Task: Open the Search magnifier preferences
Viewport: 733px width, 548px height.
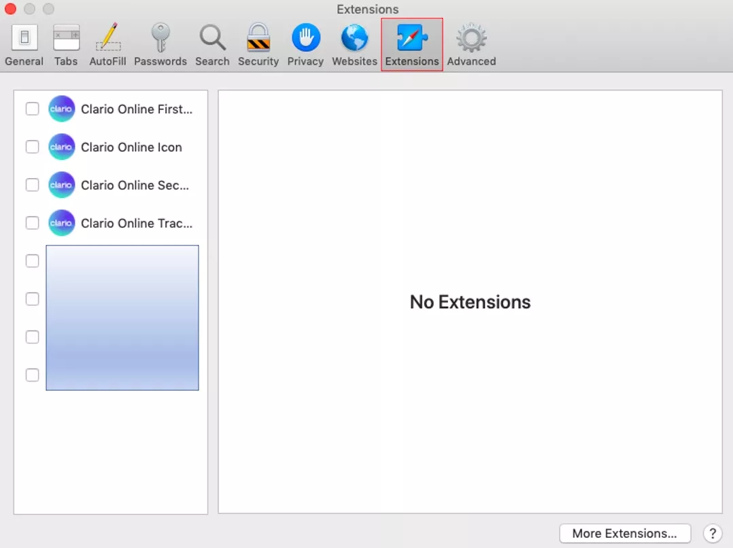Action: coord(212,45)
